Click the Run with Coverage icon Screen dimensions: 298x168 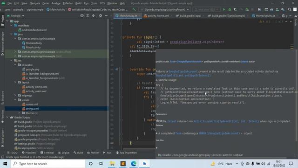[235, 9]
